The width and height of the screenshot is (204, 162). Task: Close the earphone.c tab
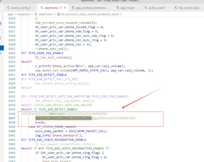(x=65, y=8)
